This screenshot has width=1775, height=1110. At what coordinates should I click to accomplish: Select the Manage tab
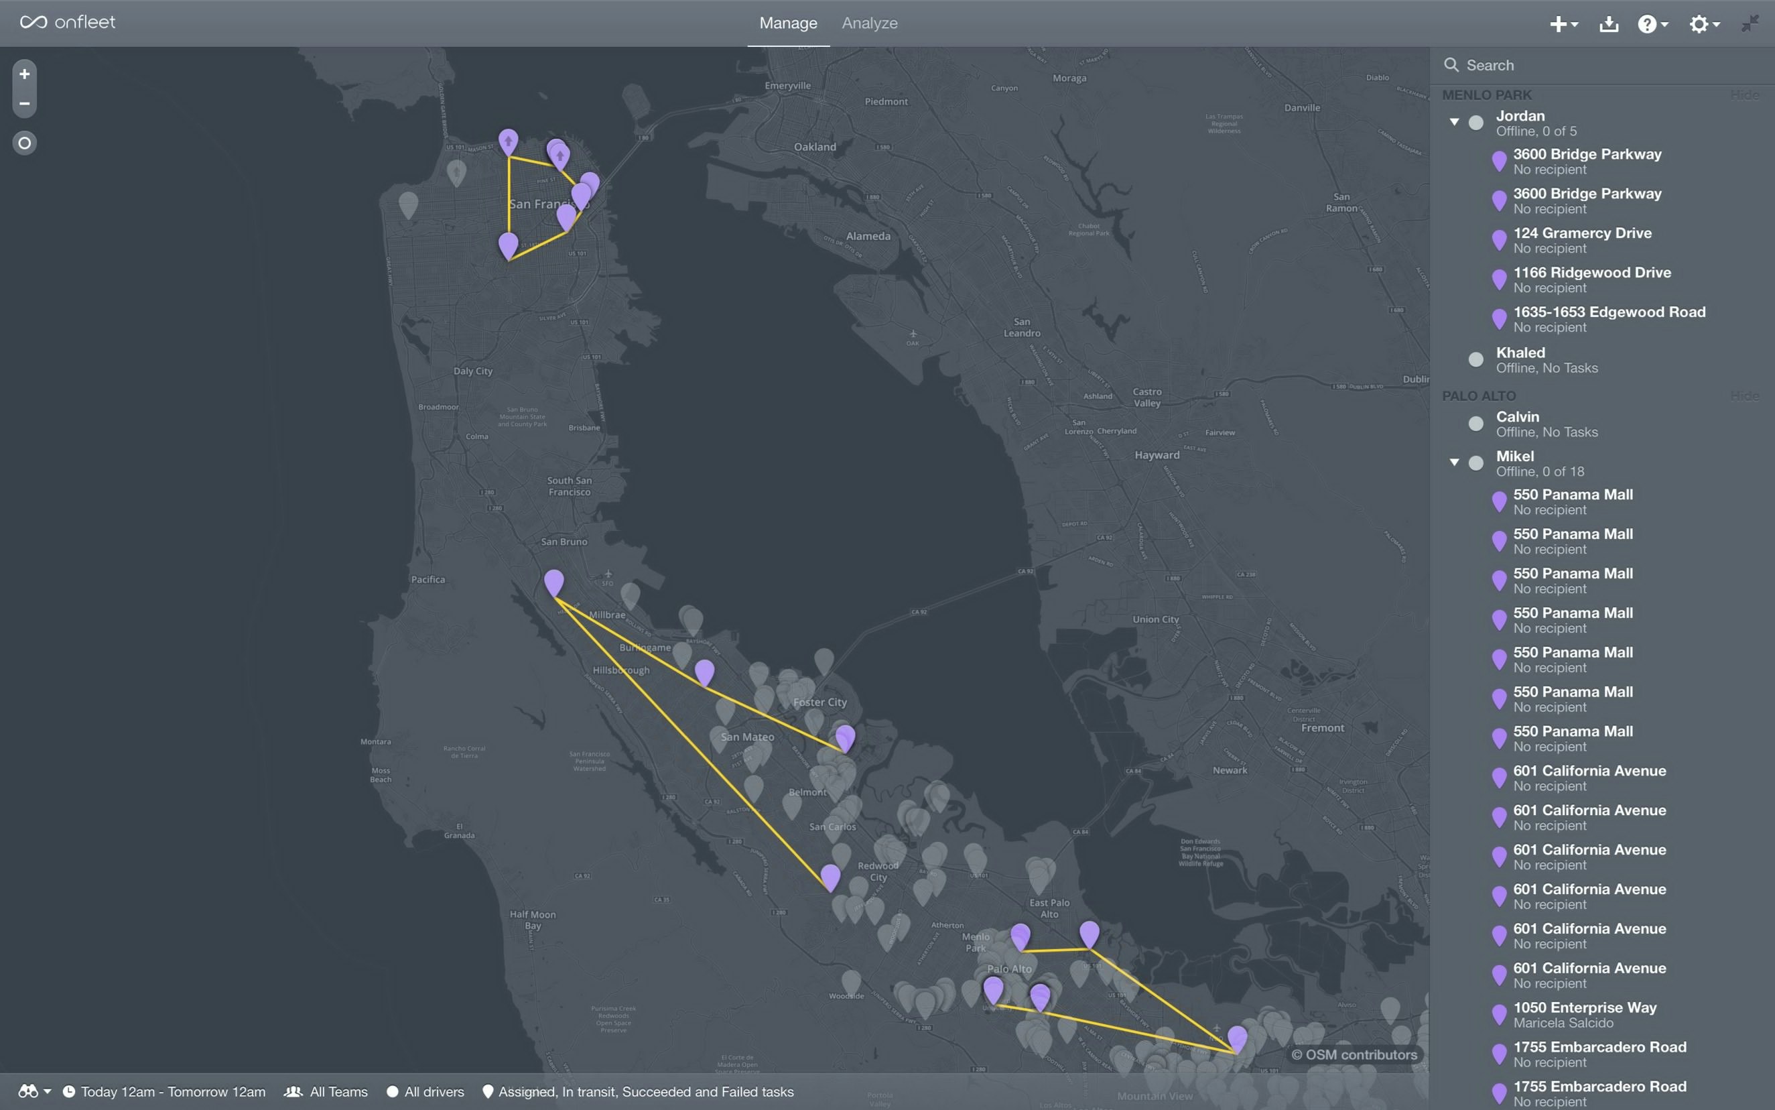[x=788, y=23]
